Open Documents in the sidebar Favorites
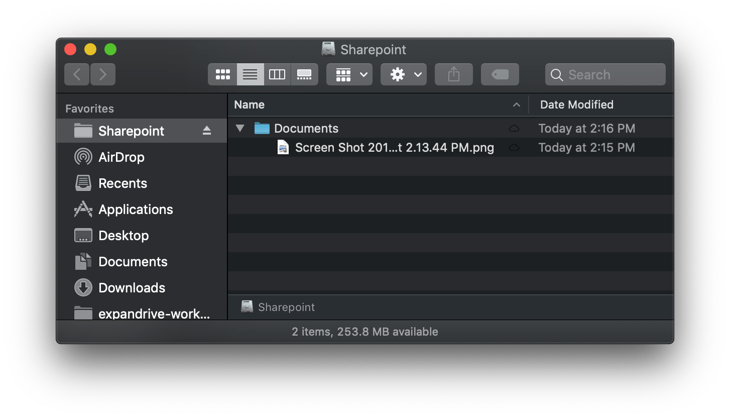 [x=142, y=261]
